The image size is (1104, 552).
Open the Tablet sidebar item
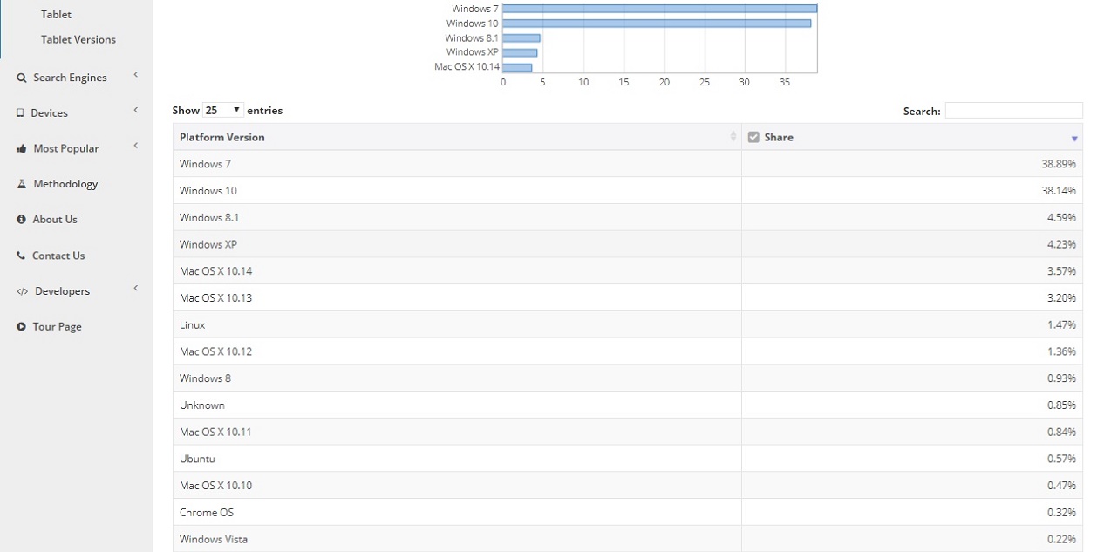[56, 15]
